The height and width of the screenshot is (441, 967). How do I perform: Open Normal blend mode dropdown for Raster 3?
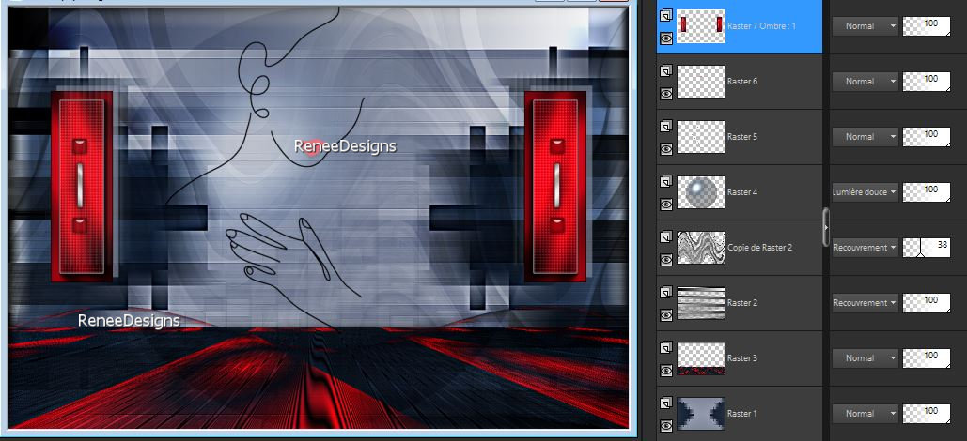[x=866, y=357]
